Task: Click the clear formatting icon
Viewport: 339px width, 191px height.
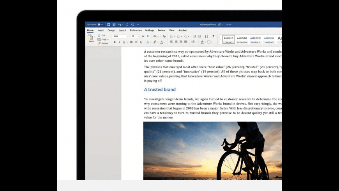Action: (x=164, y=36)
